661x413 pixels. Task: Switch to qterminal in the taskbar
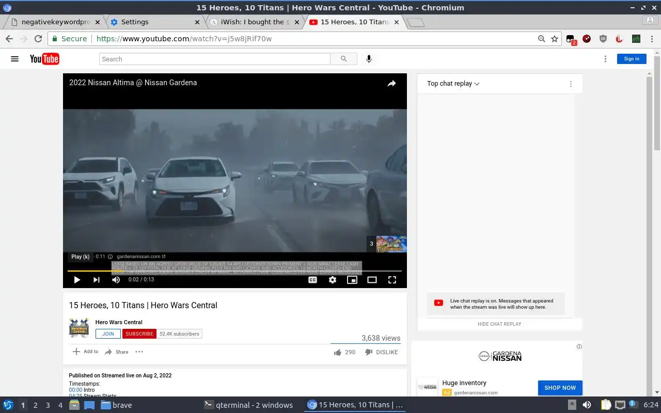pyautogui.click(x=249, y=405)
